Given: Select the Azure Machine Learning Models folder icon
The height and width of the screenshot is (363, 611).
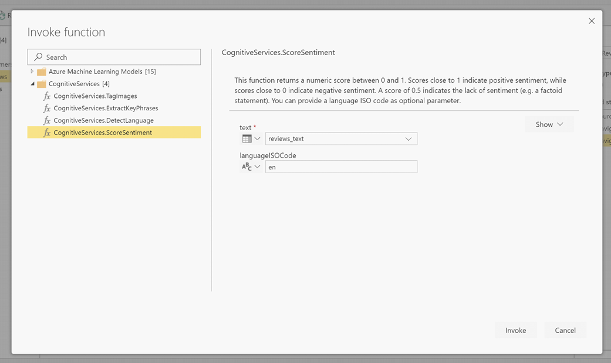Looking at the screenshot, I should pos(41,72).
